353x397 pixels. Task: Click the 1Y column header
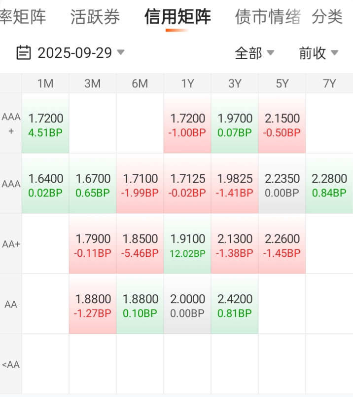click(x=187, y=84)
